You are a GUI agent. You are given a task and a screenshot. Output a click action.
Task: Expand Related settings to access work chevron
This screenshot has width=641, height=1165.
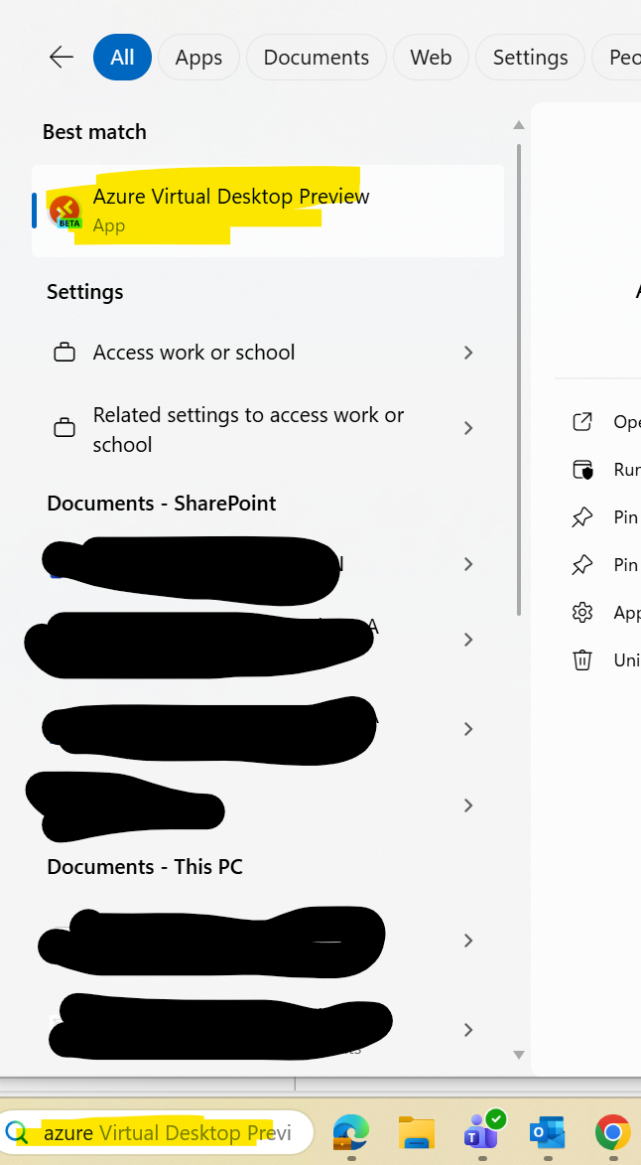[x=468, y=428]
